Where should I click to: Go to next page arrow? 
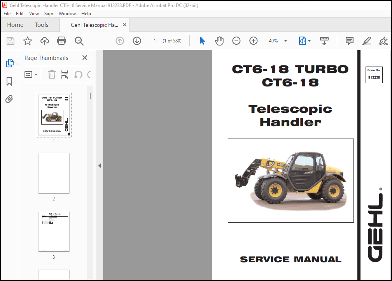coord(137,41)
